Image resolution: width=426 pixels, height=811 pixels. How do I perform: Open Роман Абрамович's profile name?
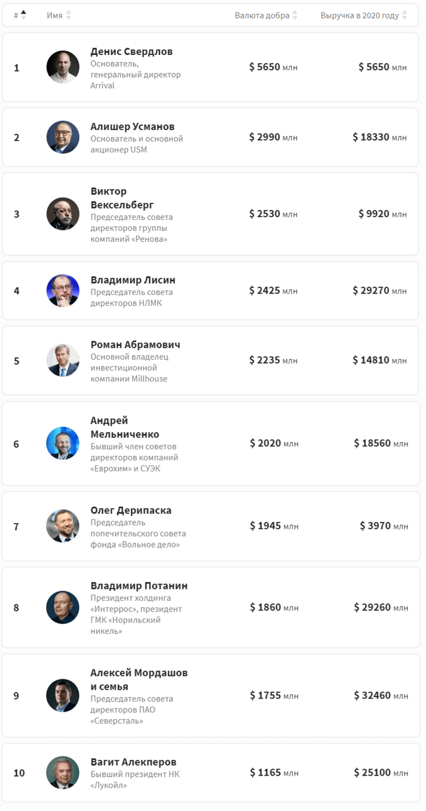(x=136, y=345)
